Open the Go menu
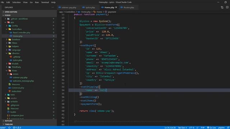The image size is (230, 129). click(31, 3)
